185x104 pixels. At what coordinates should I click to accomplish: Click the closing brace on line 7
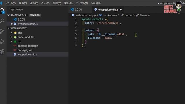pyautogui.click(x=86, y=42)
